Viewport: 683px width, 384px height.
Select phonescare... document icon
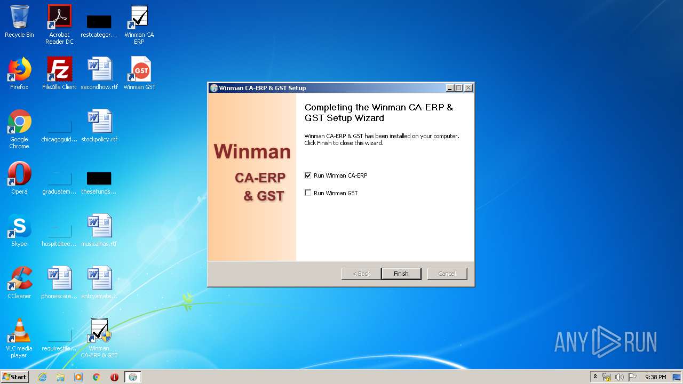[59, 283]
